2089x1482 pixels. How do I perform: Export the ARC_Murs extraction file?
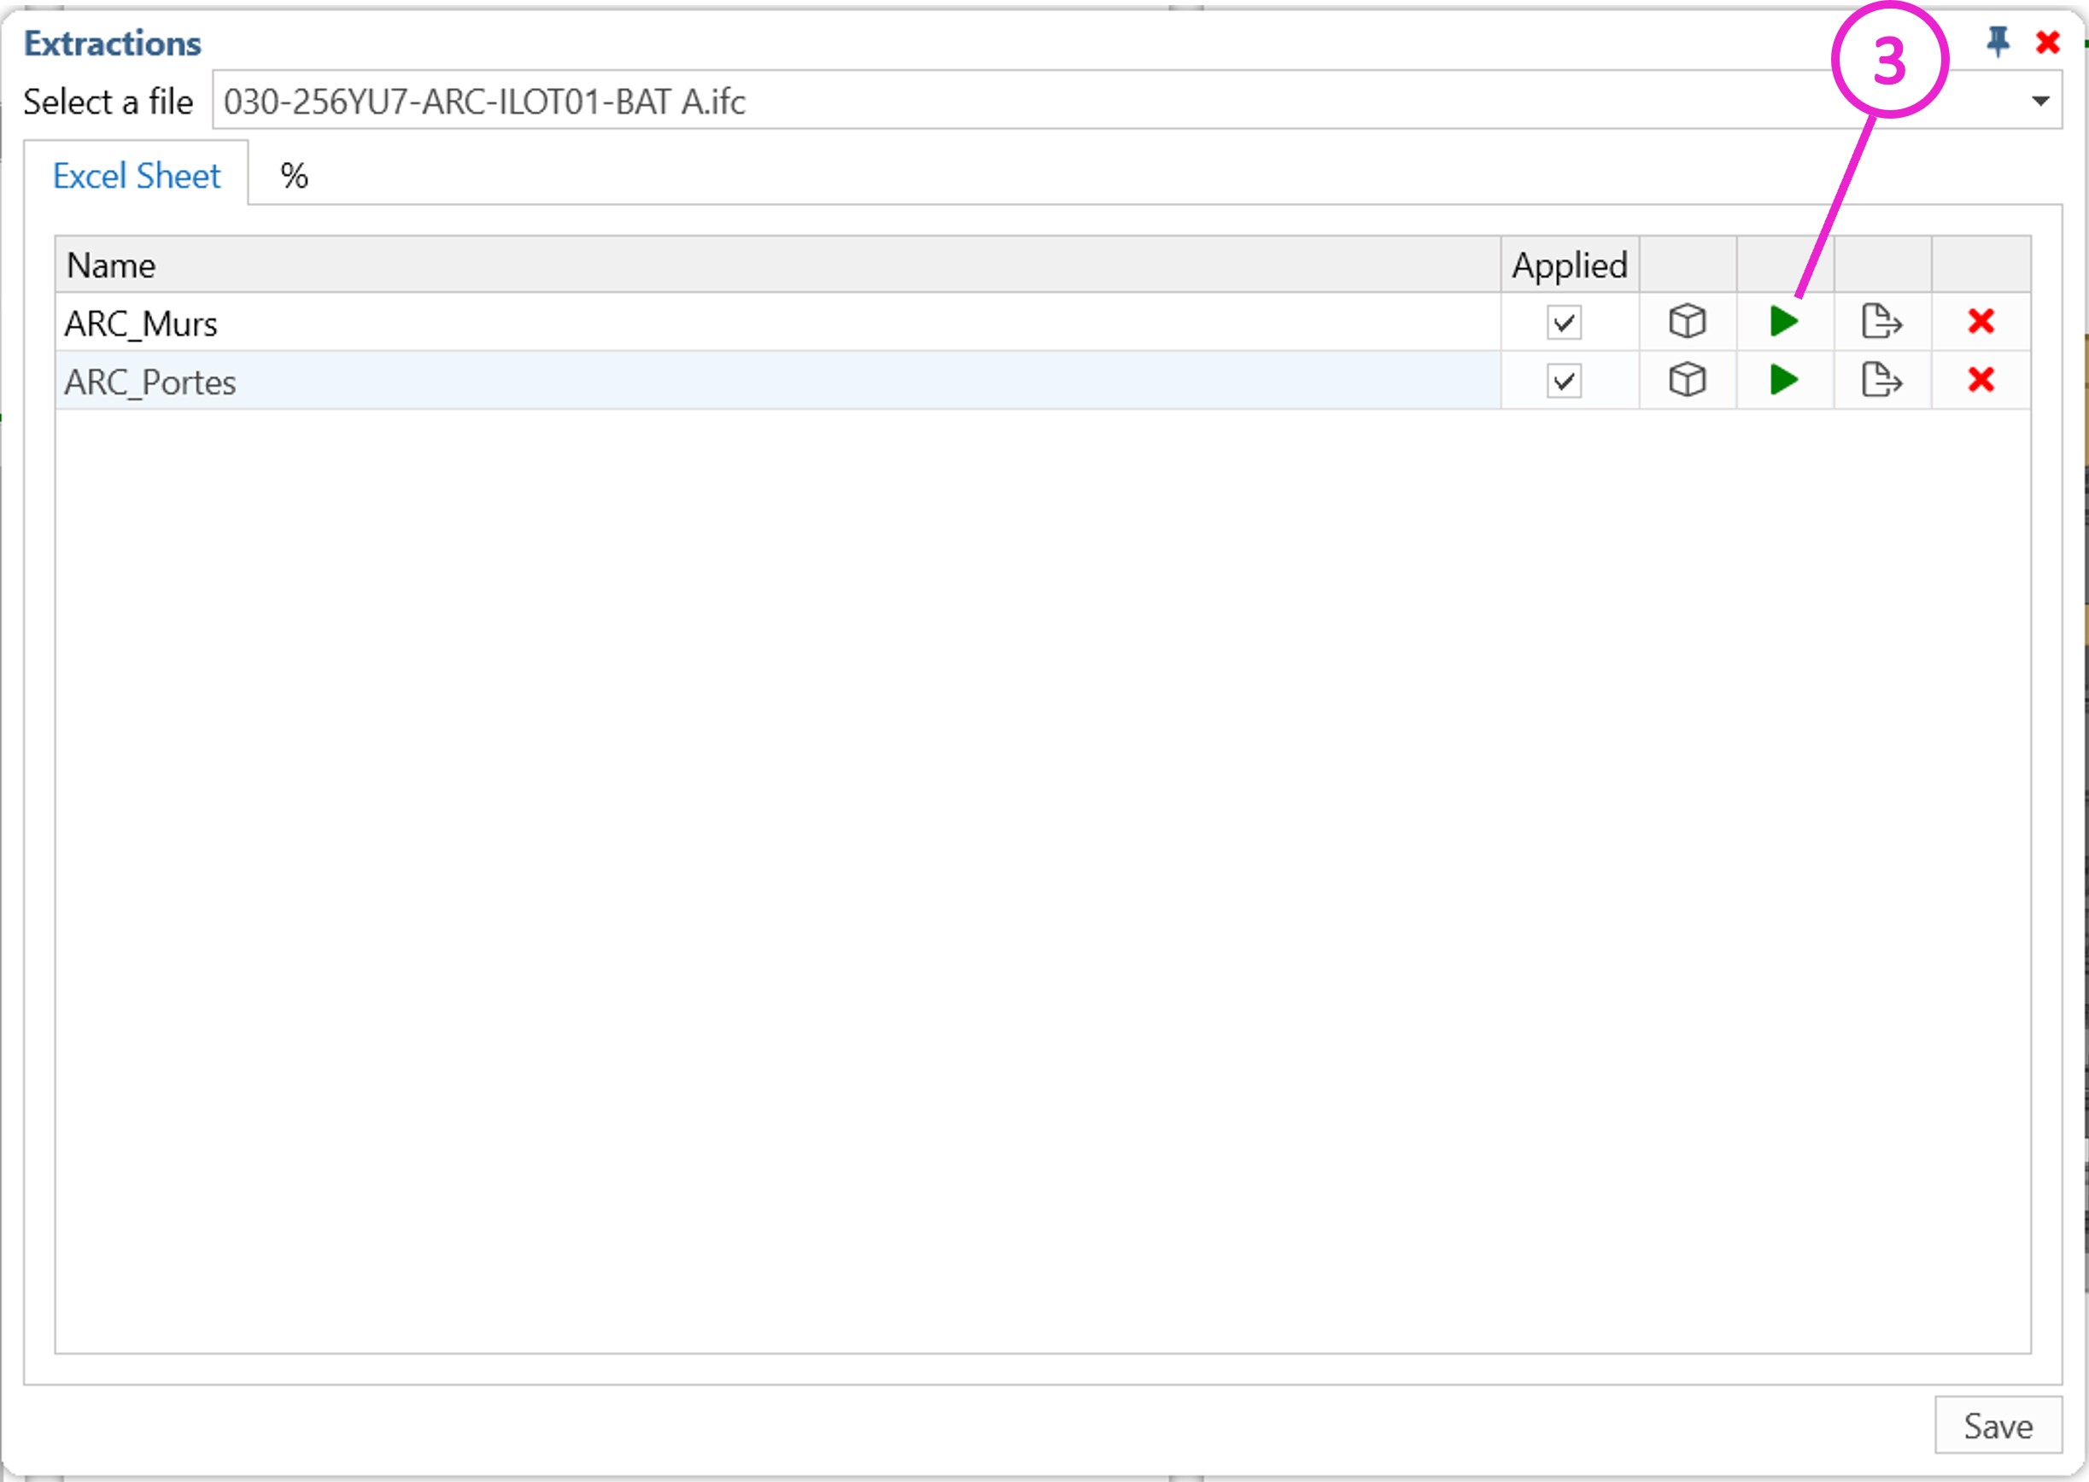[x=1881, y=321]
